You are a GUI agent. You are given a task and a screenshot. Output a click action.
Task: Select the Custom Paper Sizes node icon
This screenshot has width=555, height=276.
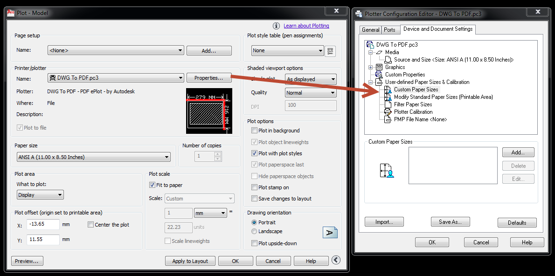(388, 90)
